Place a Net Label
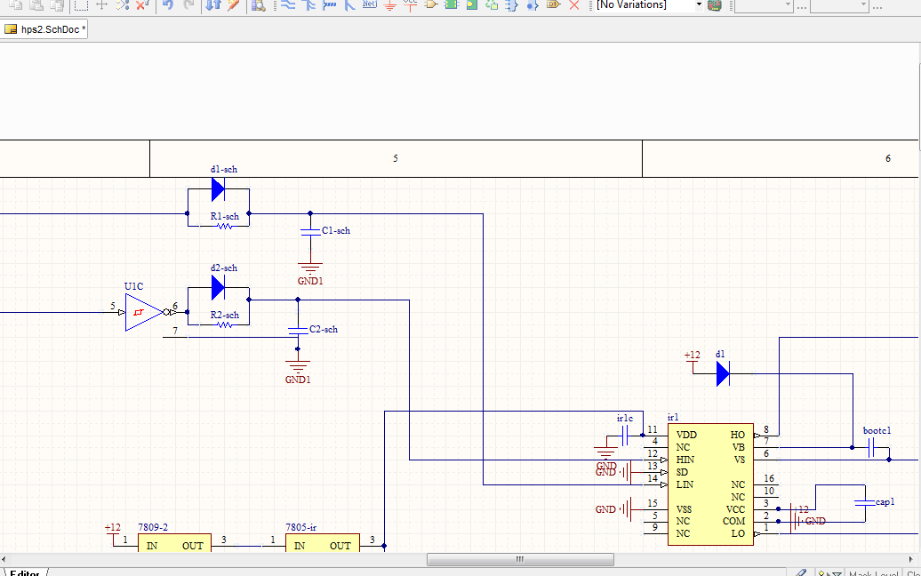 click(x=369, y=5)
